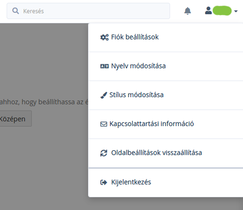Select Oldalbeállítások visszaállítása menu item
Image resolution: width=243 pixels, height=210 pixels.
click(166, 153)
